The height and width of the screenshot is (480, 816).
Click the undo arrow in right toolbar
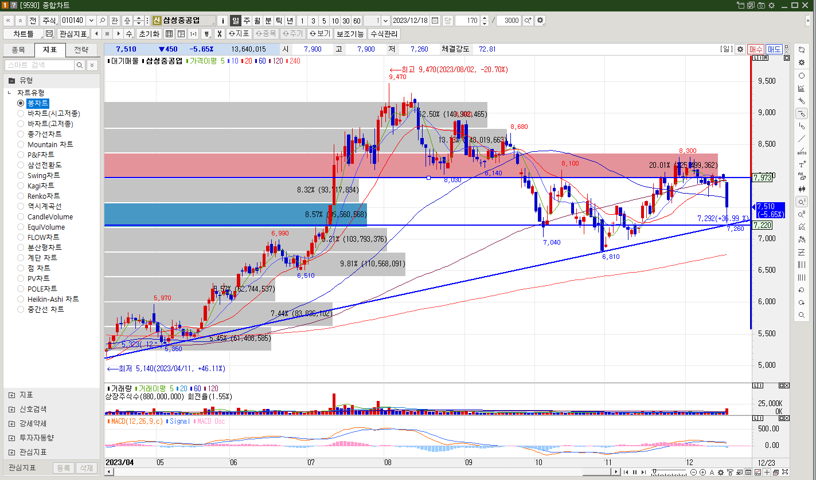coord(802,290)
